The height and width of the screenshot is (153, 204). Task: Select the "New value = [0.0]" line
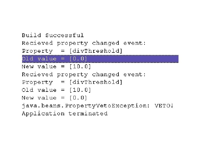click(x=54, y=98)
